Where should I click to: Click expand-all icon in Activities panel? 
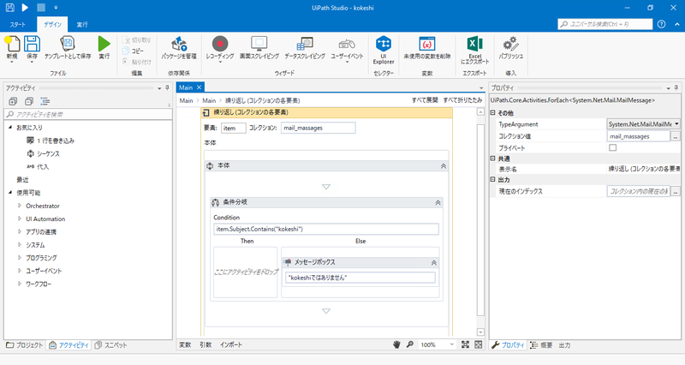(x=13, y=101)
